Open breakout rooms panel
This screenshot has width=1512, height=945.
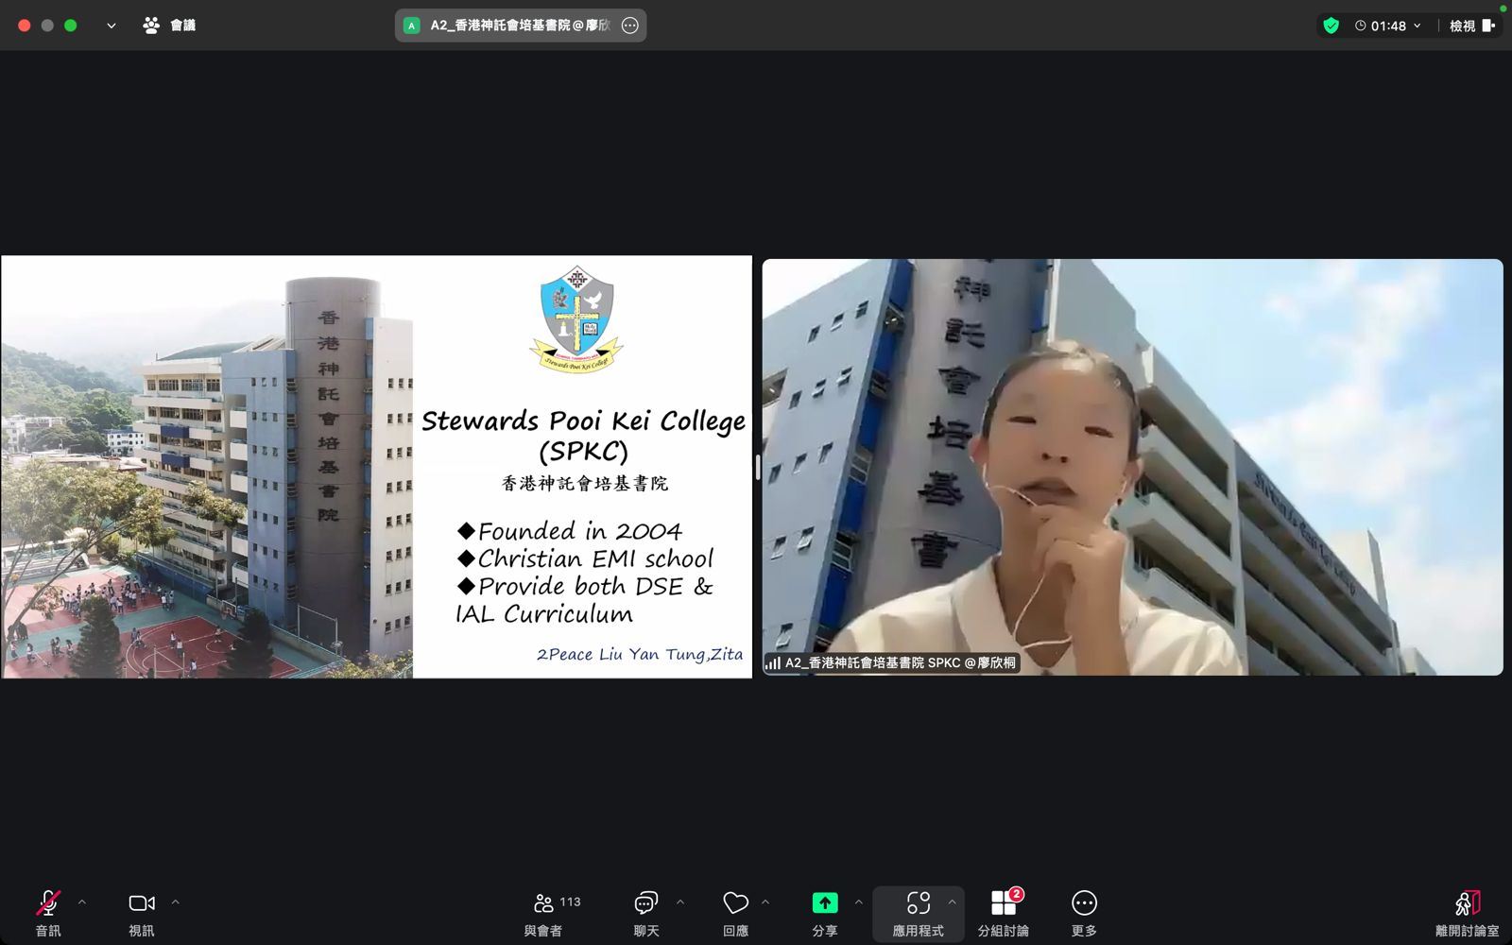(1003, 913)
